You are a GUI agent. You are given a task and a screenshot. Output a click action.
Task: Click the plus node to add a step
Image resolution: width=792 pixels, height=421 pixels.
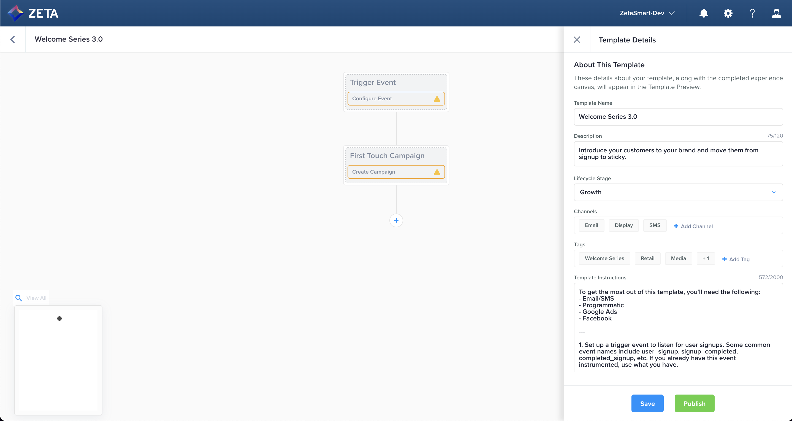(396, 220)
